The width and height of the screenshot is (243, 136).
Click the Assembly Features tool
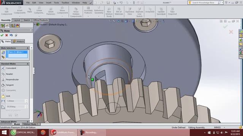(x=88, y=10)
